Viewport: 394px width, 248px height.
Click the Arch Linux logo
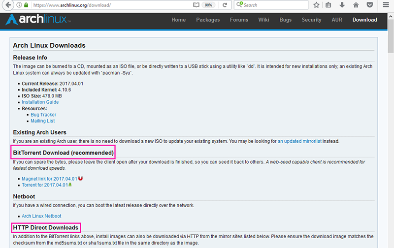point(38,19)
